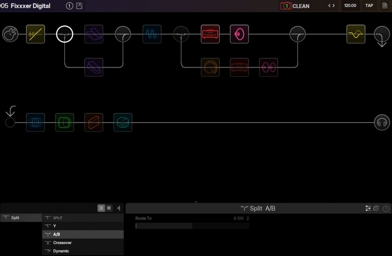
Task: Select the bright red amp block
Action: click(x=210, y=34)
